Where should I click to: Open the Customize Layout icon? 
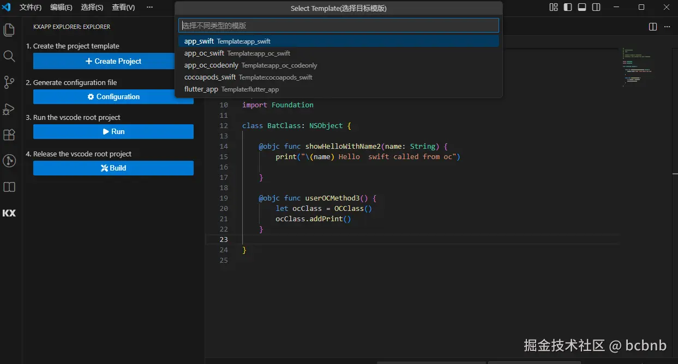(554, 8)
